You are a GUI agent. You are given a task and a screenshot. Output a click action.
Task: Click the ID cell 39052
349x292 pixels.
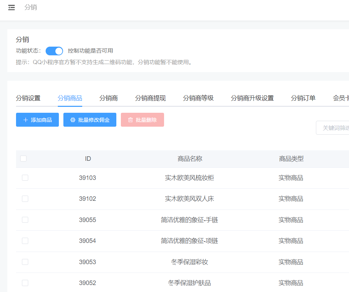87,283
